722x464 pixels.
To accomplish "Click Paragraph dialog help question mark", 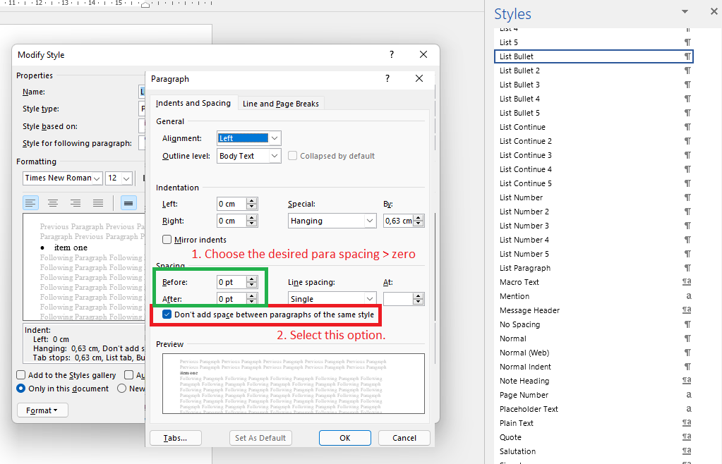I will click(x=387, y=79).
